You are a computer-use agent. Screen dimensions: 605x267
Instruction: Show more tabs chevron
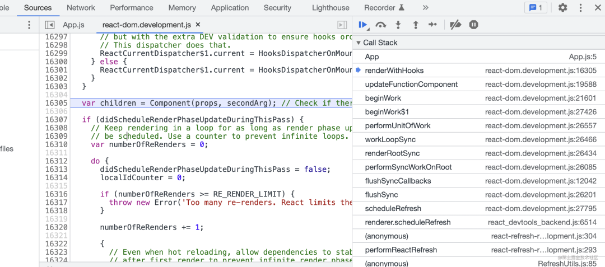(425, 8)
